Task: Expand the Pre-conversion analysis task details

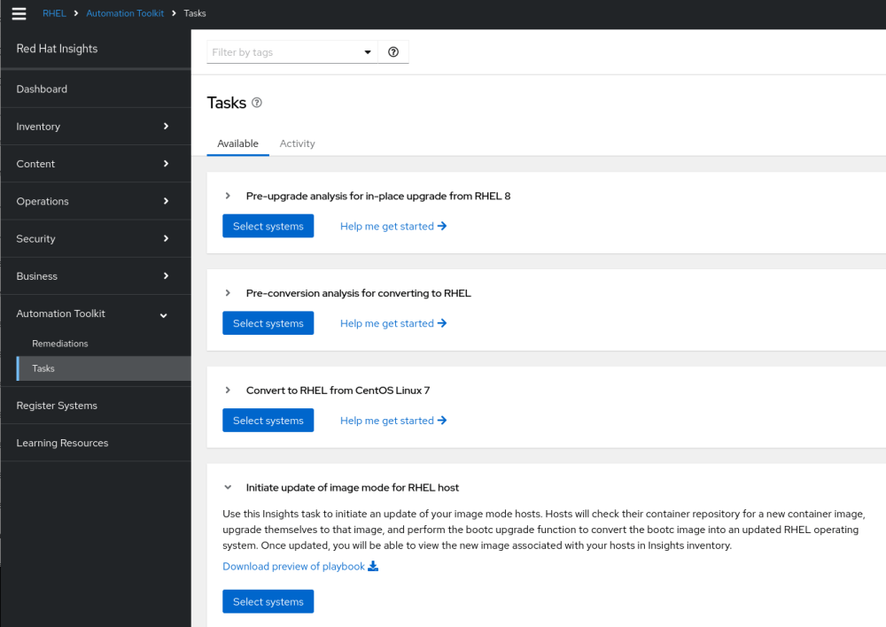Action: tap(228, 293)
